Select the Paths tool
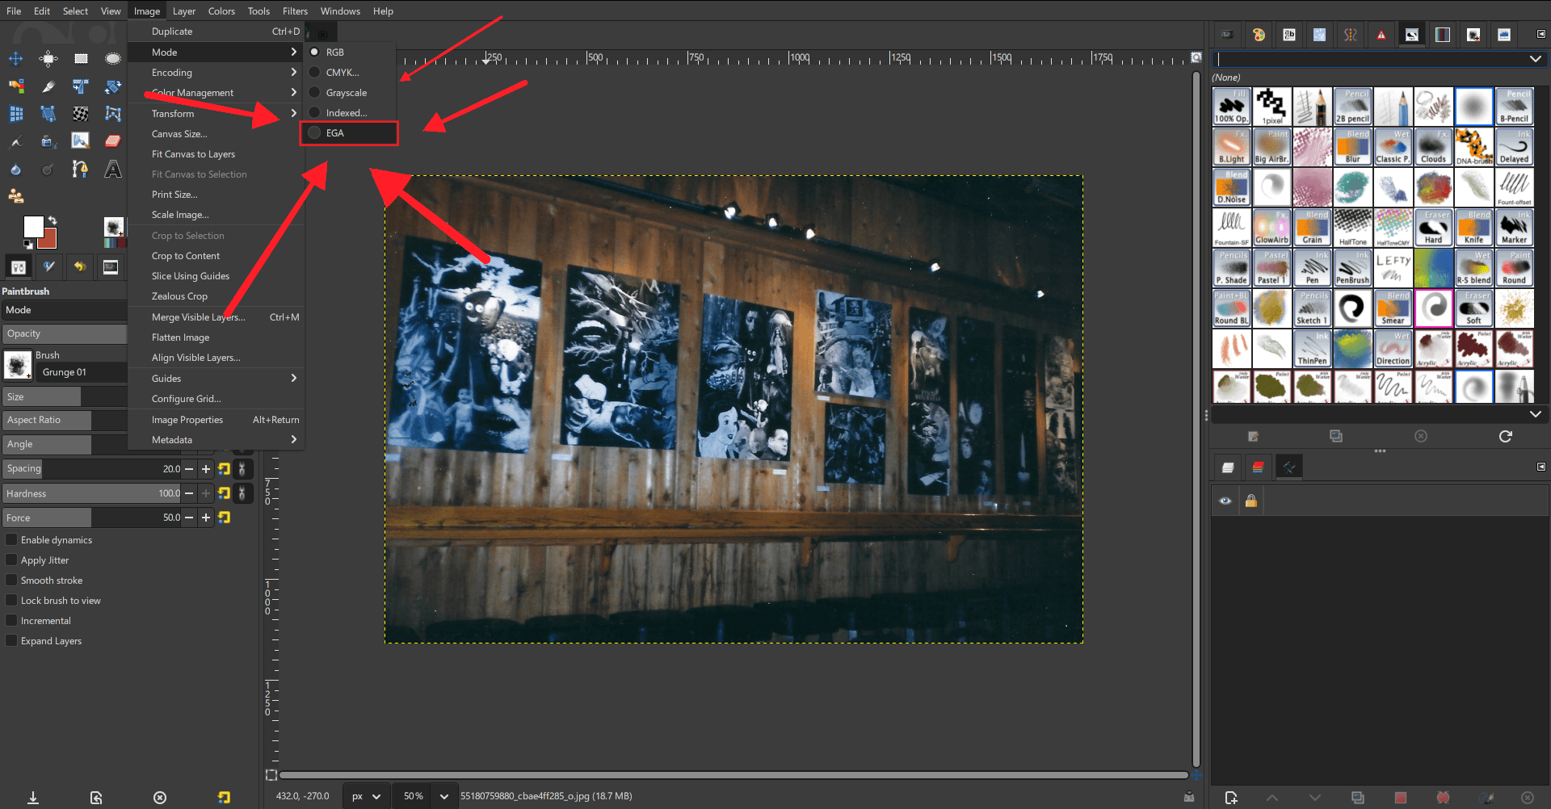 80,170
